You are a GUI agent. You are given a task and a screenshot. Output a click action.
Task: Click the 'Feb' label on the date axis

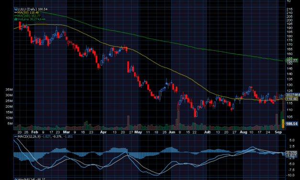point(34,132)
